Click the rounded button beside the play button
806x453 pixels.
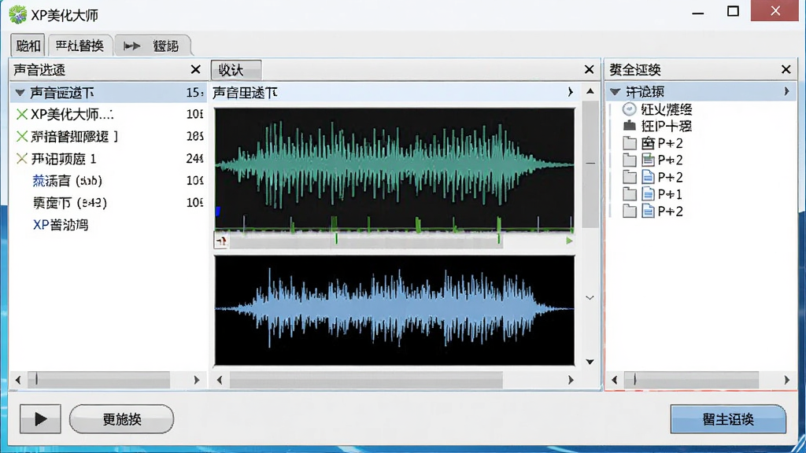121,418
